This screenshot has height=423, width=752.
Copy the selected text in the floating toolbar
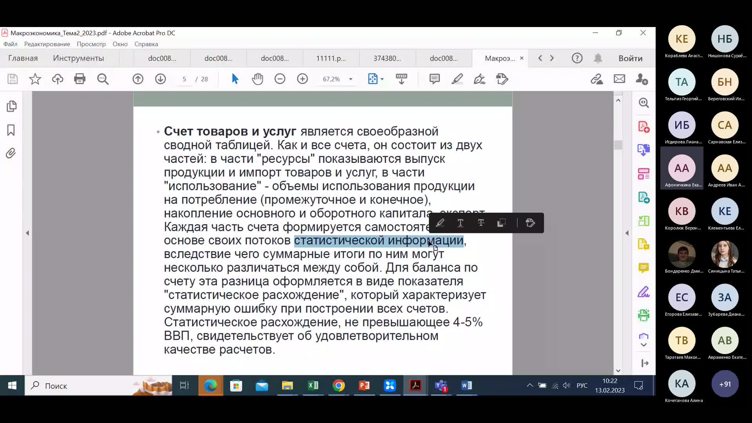coord(501,223)
